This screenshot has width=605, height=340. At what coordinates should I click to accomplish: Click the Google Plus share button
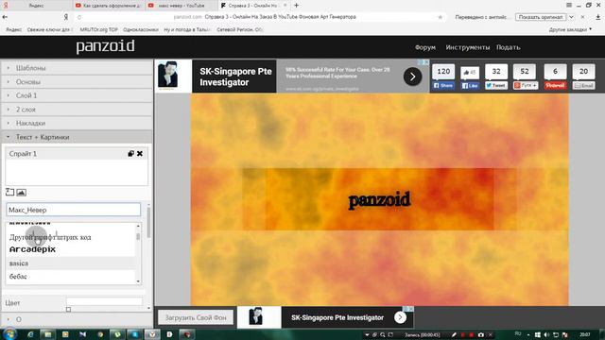(x=526, y=86)
